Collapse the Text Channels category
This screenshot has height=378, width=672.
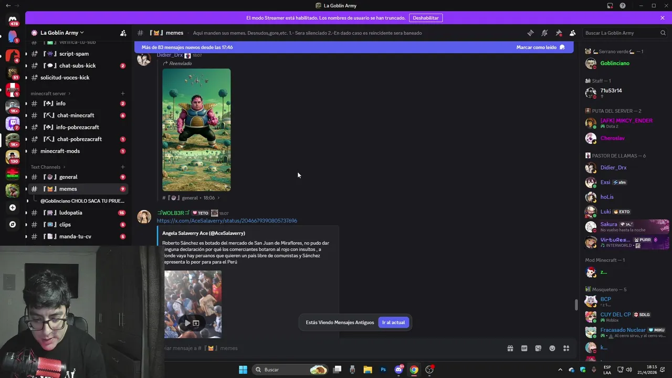coord(48,167)
